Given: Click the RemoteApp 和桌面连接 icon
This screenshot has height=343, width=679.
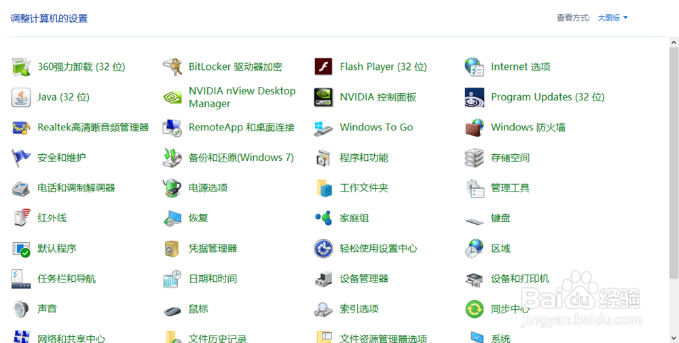Looking at the screenshot, I should click(172, 128).
